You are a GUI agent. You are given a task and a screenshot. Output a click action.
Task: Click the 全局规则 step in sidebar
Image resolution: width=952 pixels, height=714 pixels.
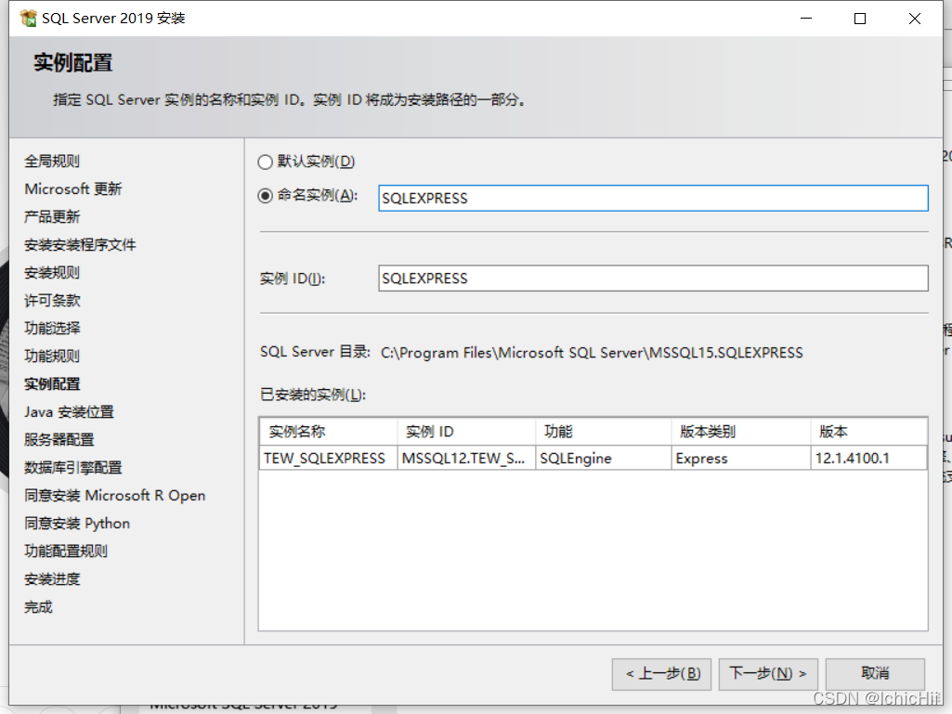click(x=52, y=161)
